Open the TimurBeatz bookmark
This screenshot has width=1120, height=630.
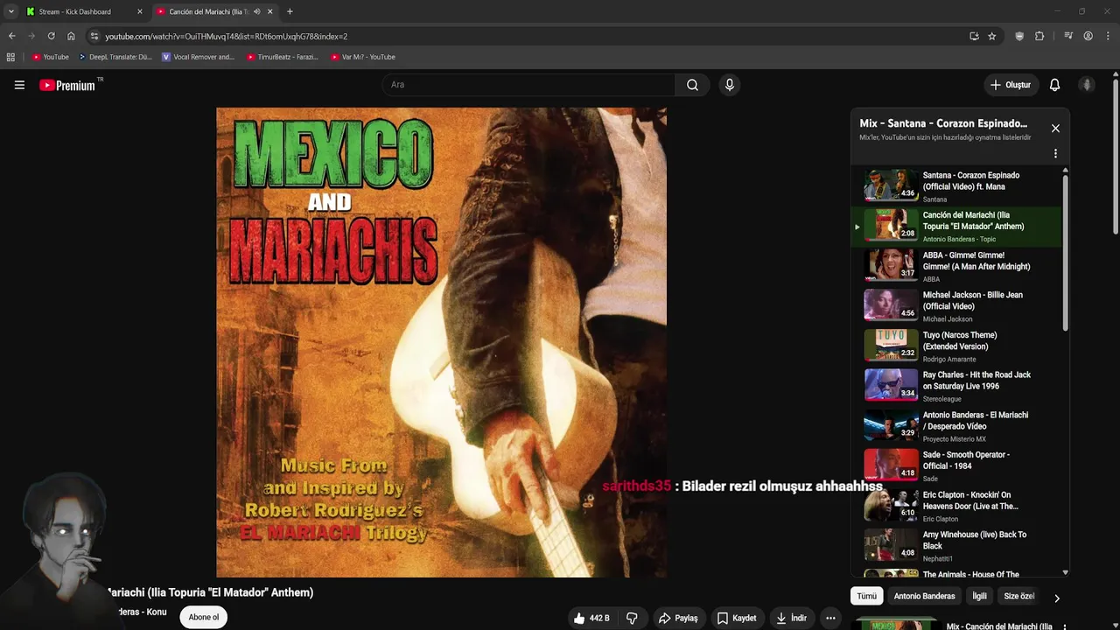coord(282,57)
